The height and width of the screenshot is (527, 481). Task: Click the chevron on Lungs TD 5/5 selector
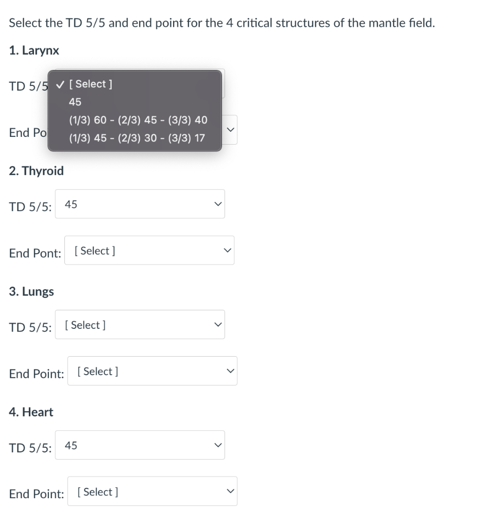217,325
